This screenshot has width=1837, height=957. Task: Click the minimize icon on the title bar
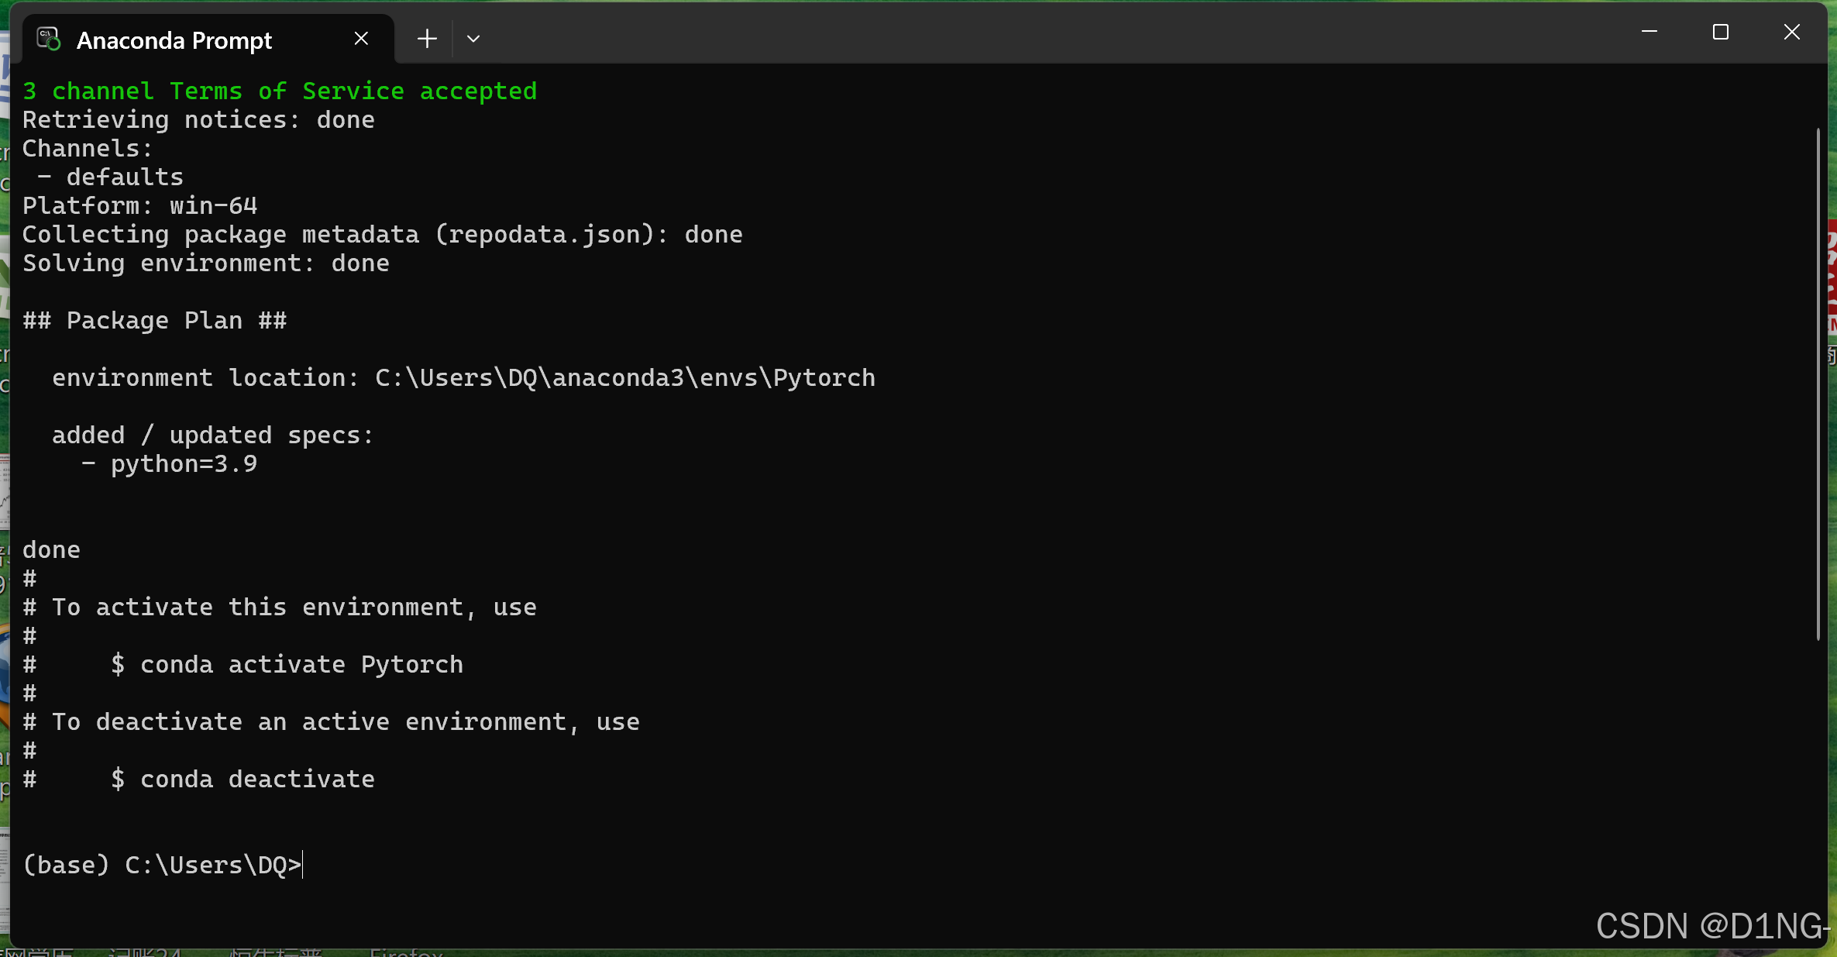pos(1649,32)
